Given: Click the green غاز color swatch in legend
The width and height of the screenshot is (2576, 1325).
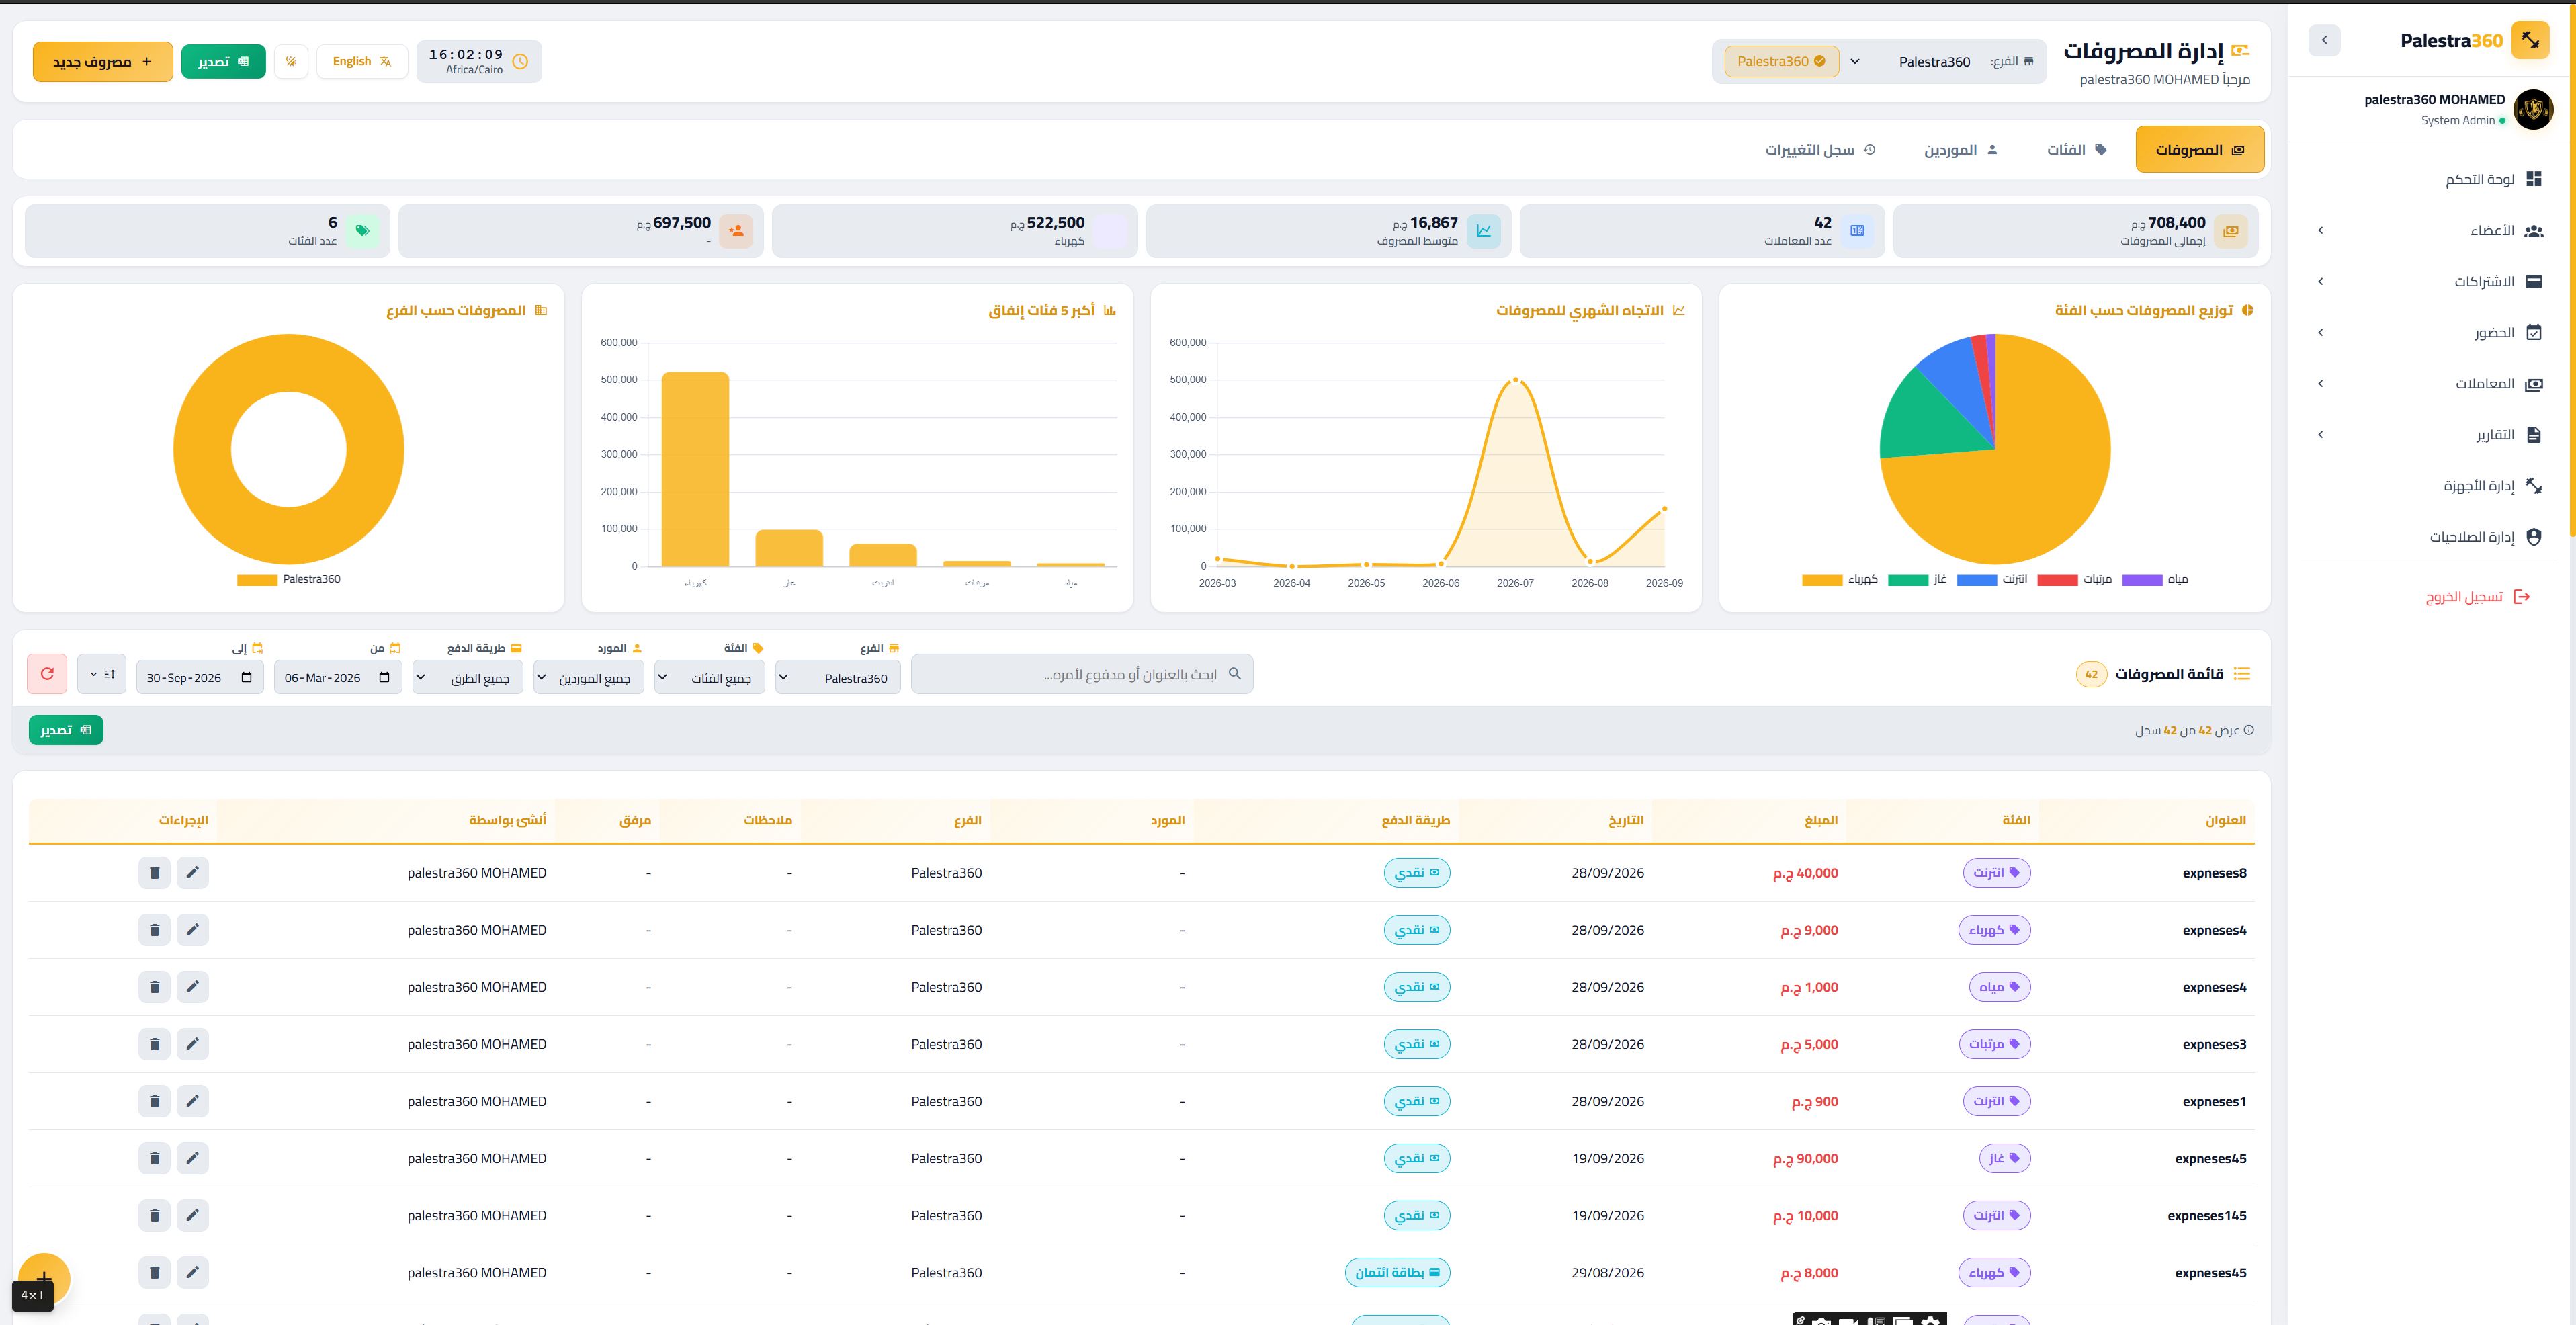Looking at the screenshot, I should [1907, 580].
